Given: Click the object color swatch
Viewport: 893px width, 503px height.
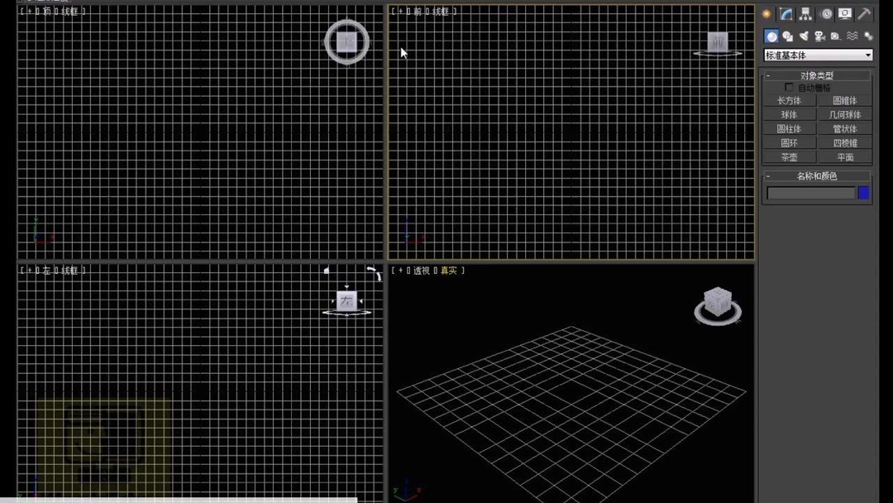Looking at the screenshot, I should [x=863, y=193].
